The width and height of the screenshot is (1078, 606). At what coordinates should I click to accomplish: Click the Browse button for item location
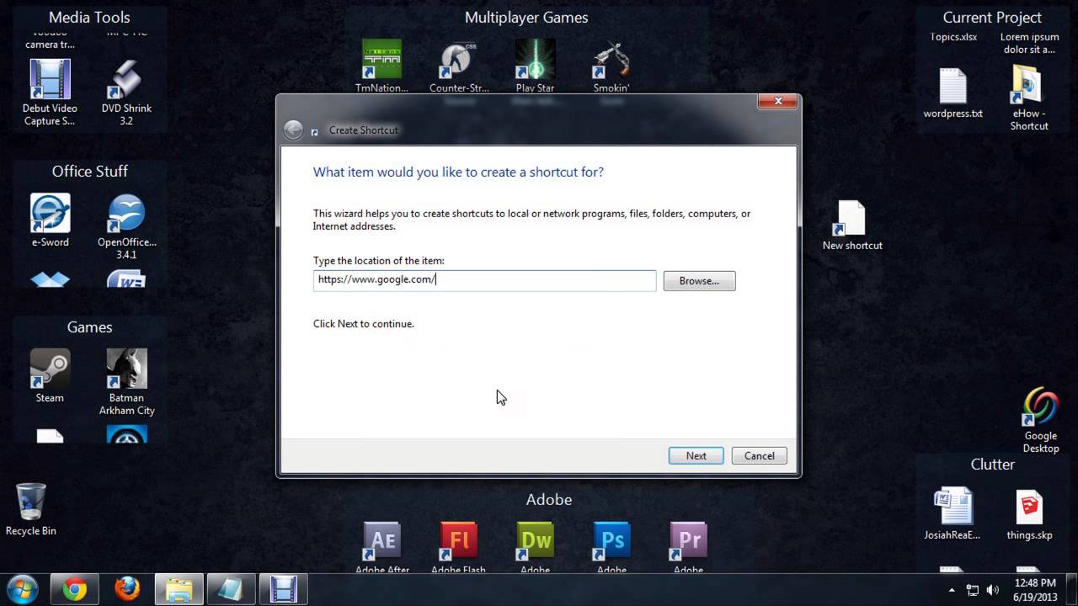coord(699,280)
